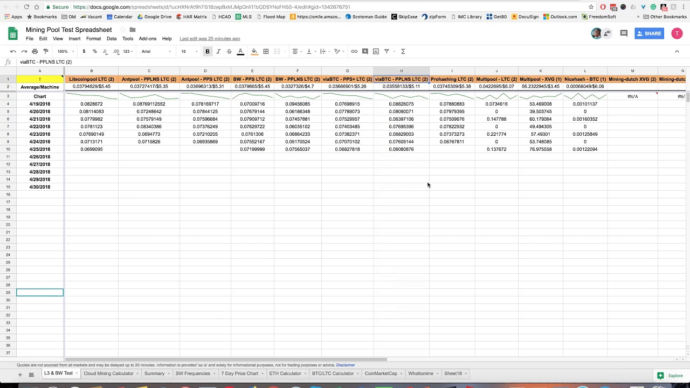Screen dimensions: 690x388
Task: Insert a link
Action: [354, 51]
